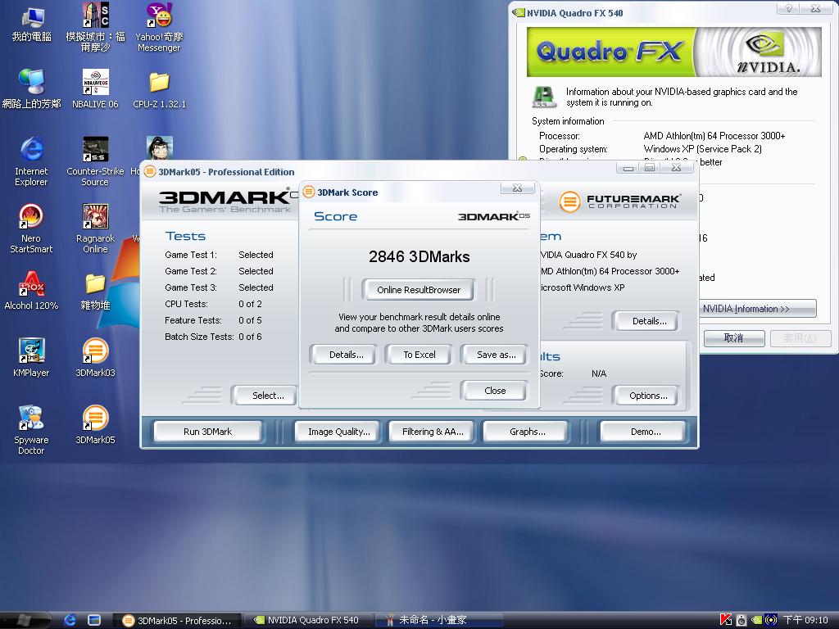Click the Show Desktop quick launch icon
Image resolution: width=839 pixels, height=629 pixels.
click(x=94, y=620)
